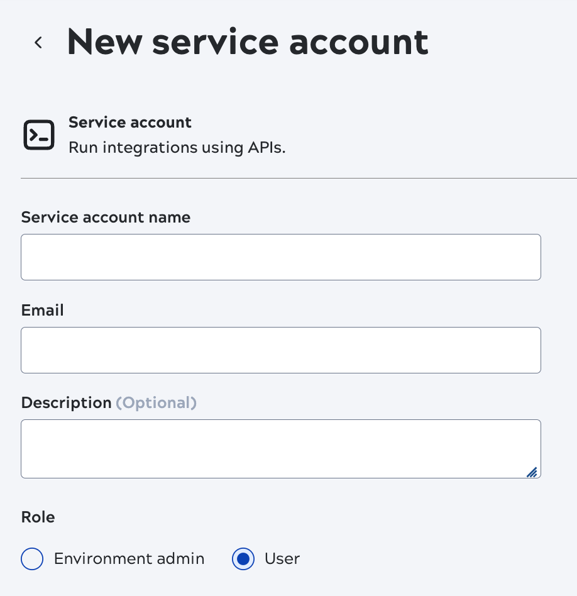Click the Description label text

click(66, 403)
